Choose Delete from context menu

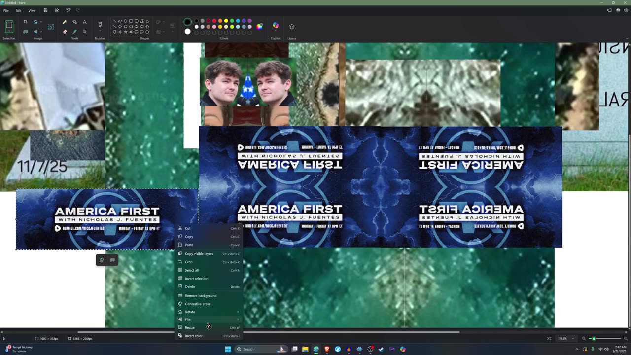pyautogui.click(x=209, y=286)
